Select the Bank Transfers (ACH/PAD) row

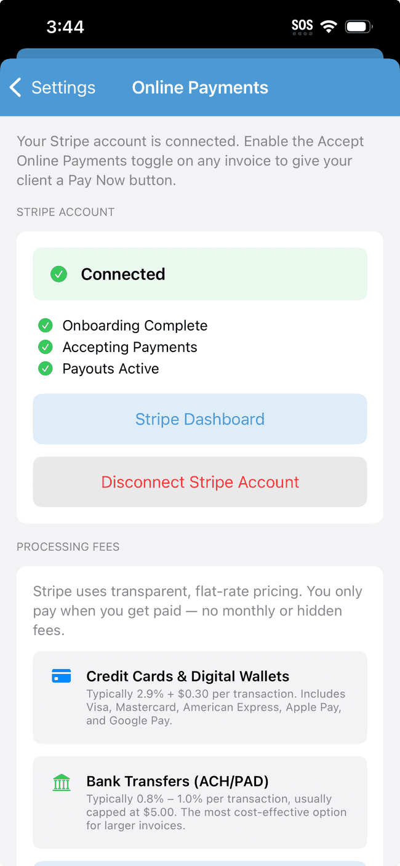click(x=200, y=802)
